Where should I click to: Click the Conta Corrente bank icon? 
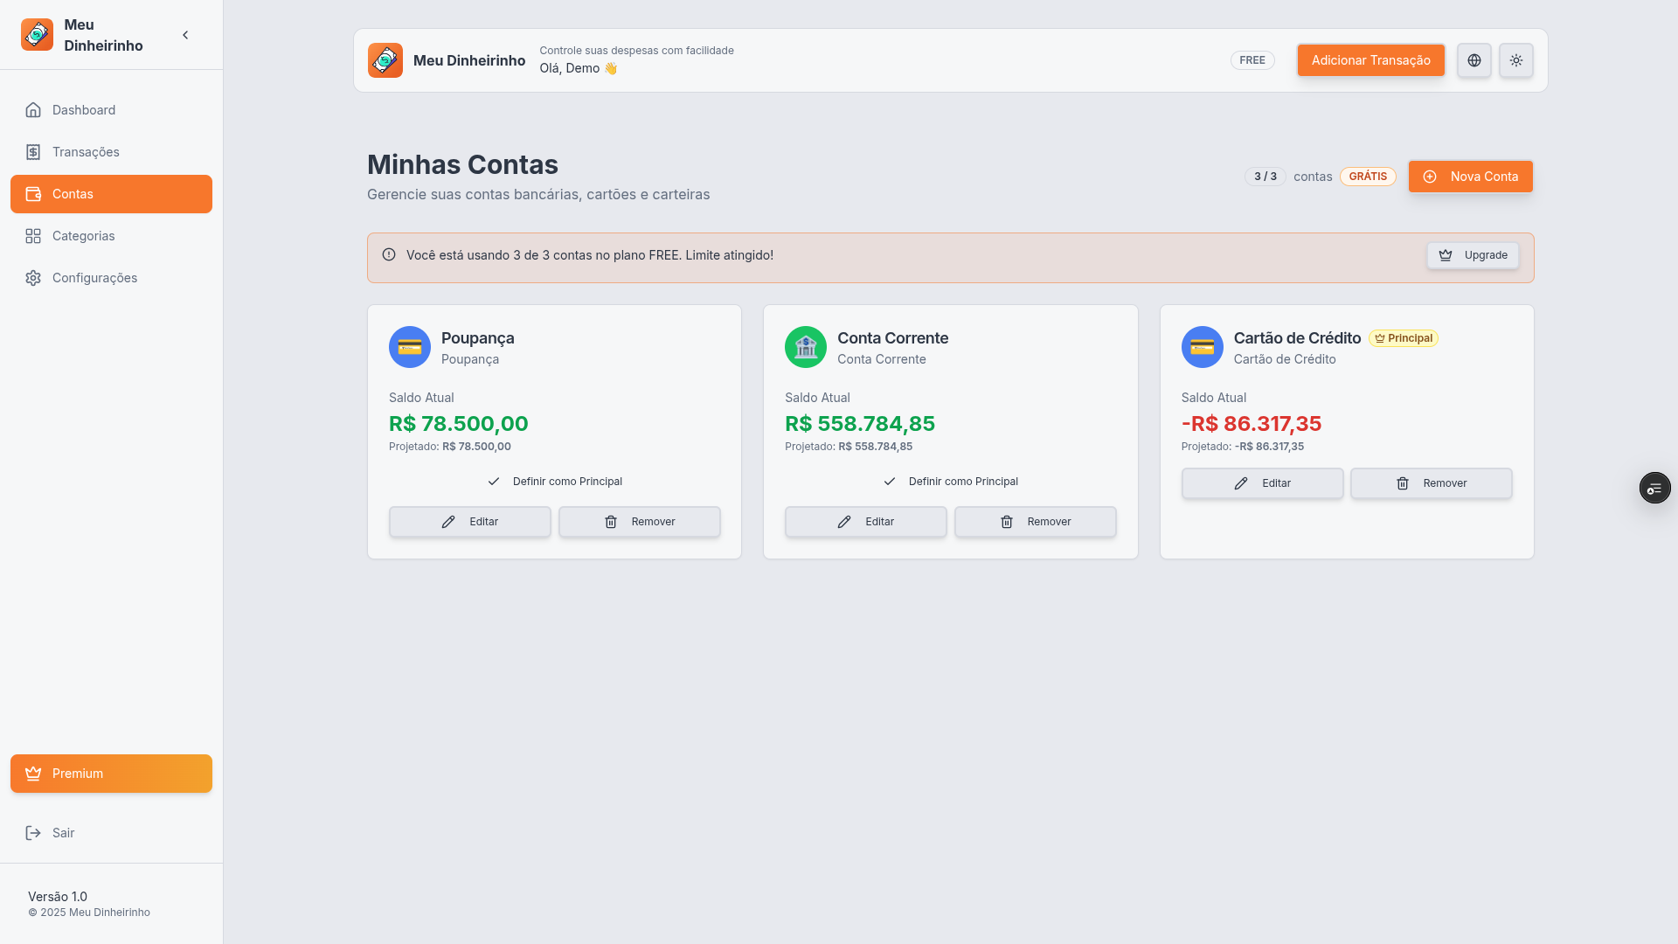(805, 347)
